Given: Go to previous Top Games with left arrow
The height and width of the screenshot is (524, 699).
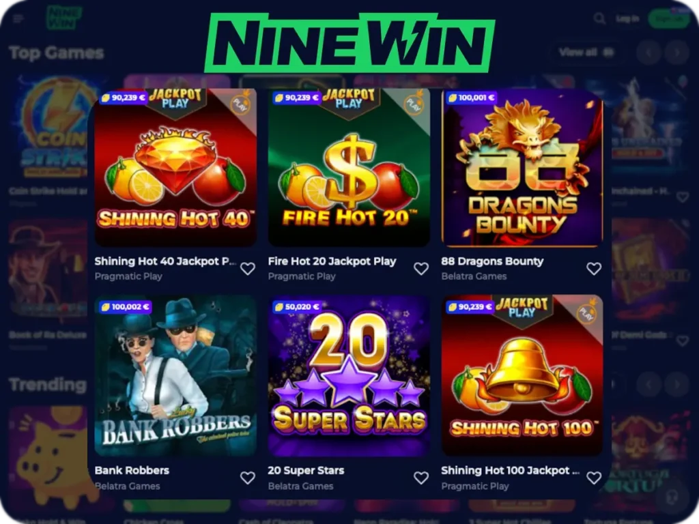Looking at the screenshot, I should pyautogui.click(x=648, y=53).
